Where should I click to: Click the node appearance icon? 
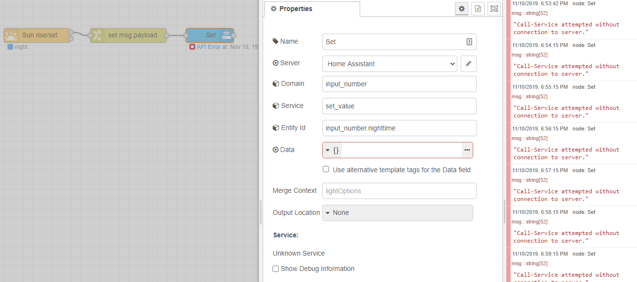(x=494, y=9)
